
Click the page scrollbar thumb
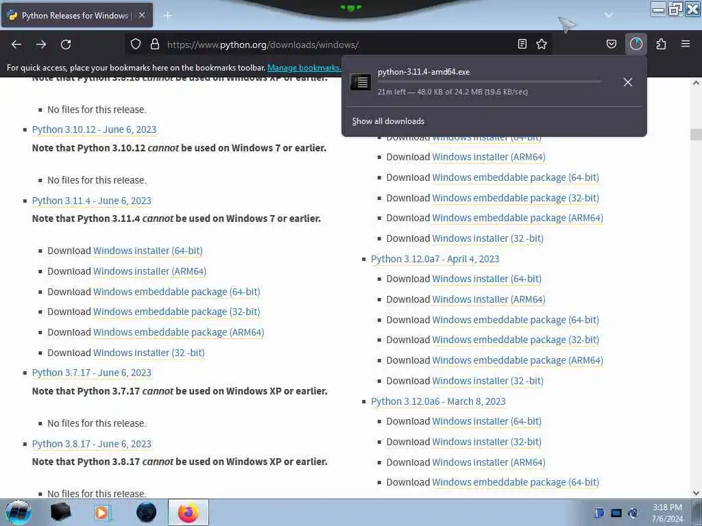click(x=696, y=134)
